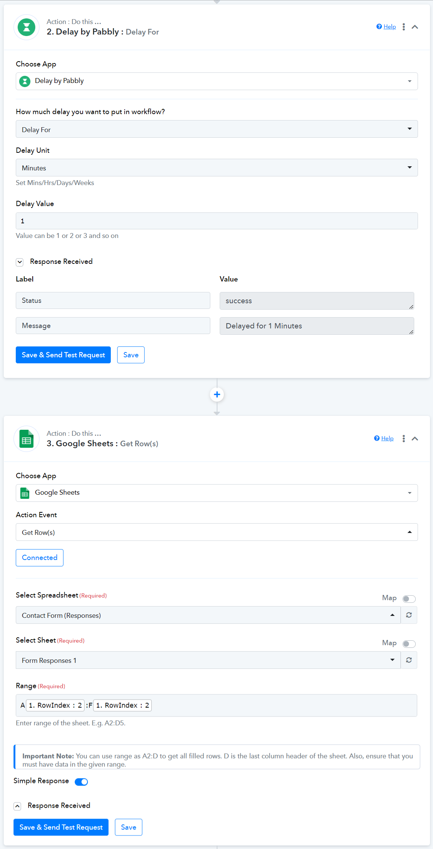This screenshot has width=433, height=849.
Task: Click small Sheets icon in Choose App field
Action: [x=25, y=493]
